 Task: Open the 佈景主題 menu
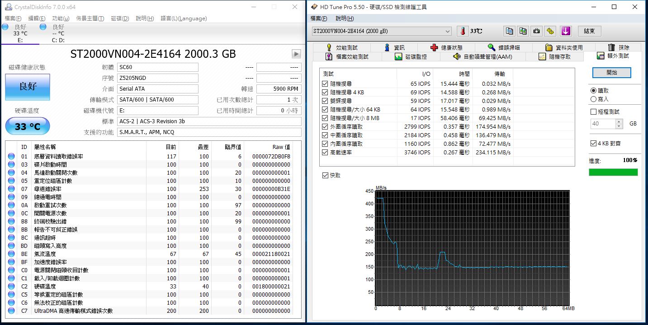coord(90,19)
